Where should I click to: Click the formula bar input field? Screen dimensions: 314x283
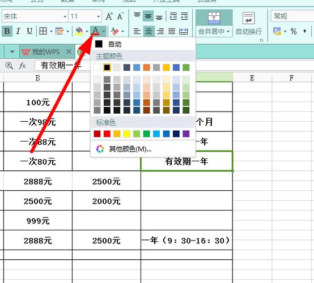click(174, 65)
